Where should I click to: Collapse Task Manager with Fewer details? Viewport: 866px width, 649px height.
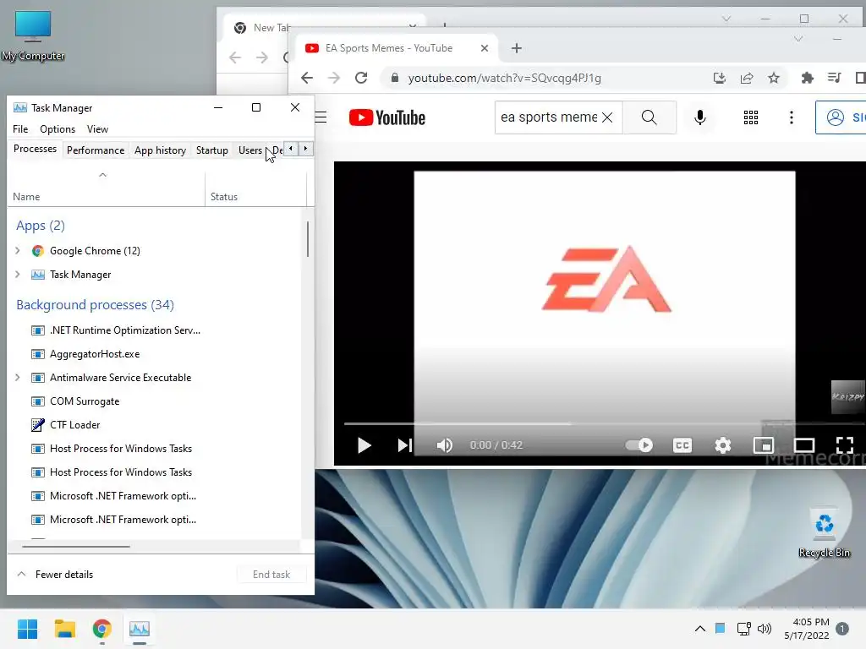55,575
